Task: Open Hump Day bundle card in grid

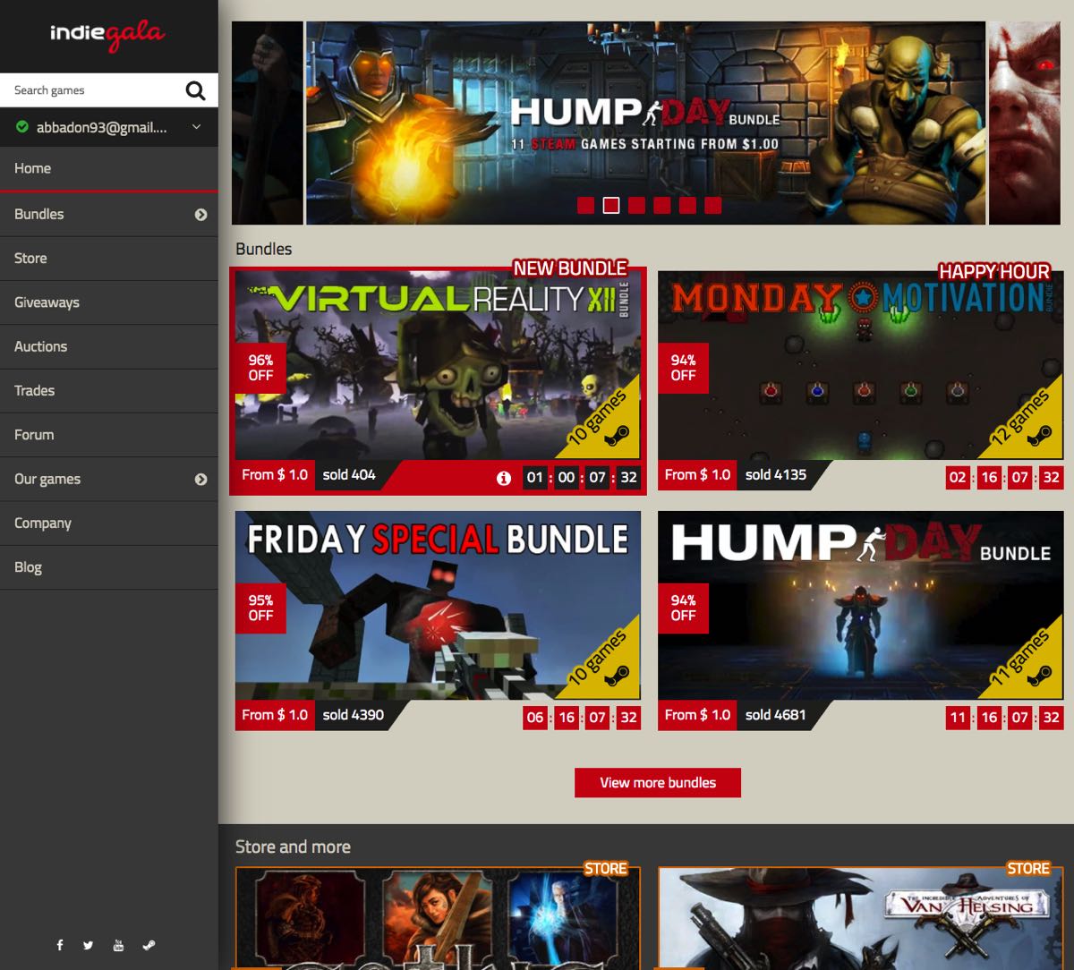Action: point(860,620)
